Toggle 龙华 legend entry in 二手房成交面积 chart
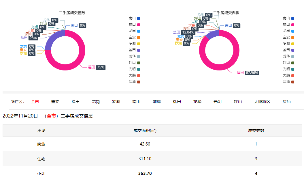304x192 pixels. click(289, 56)
